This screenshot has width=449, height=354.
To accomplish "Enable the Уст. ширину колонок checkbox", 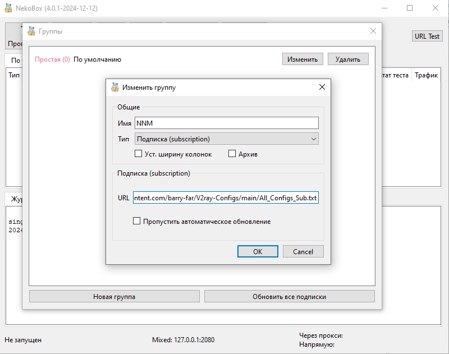I will 138,153.
